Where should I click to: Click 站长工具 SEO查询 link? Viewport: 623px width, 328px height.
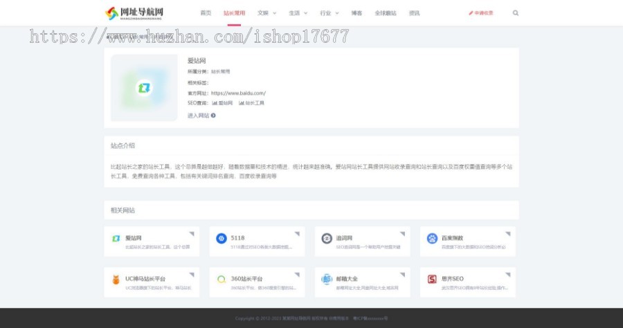coord(251,103)
